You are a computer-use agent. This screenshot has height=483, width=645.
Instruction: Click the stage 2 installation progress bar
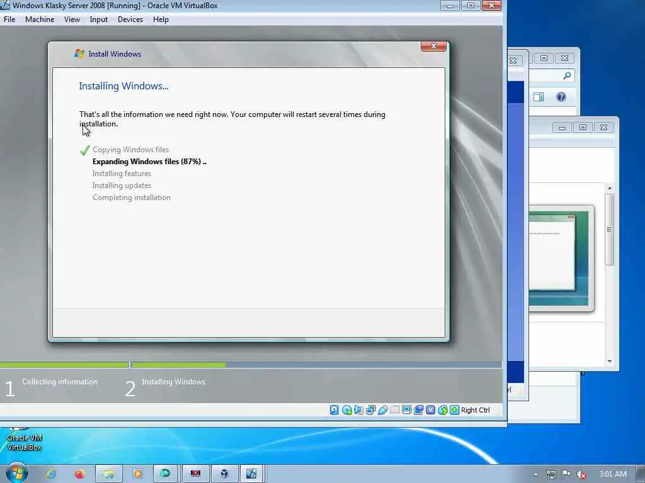316,365
